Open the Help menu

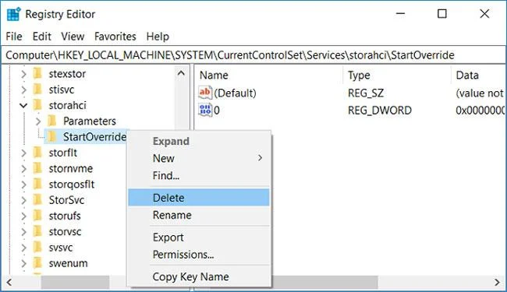point(158,37)
